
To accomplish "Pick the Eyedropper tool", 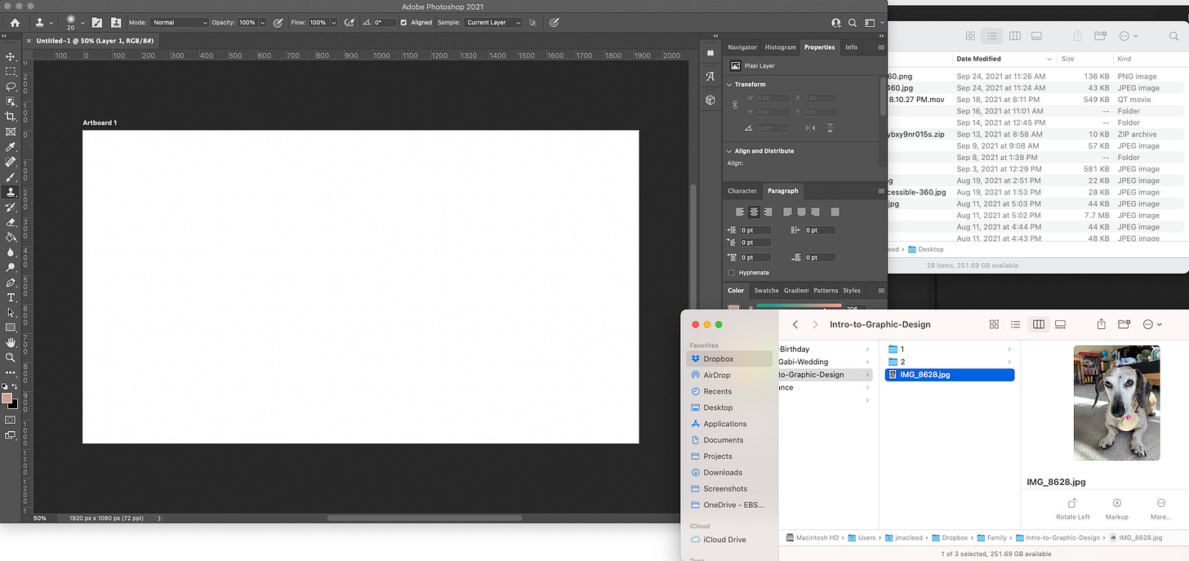I will point(11,147).
